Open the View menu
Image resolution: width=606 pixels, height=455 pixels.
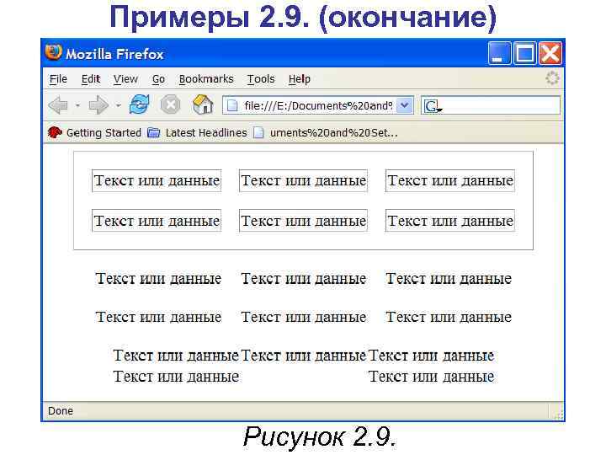pos(125,79)
